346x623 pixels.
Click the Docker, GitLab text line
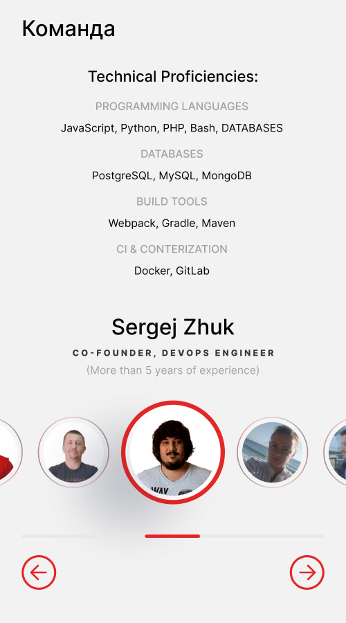tap(172, 271)
